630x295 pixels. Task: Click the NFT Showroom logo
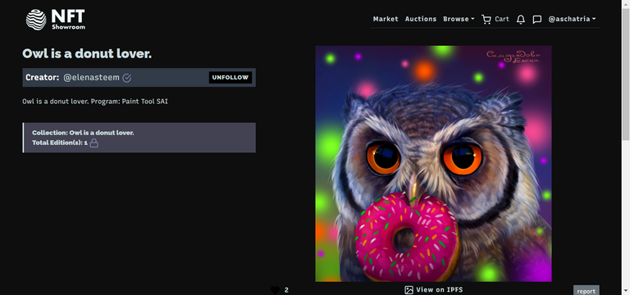point(56,20)
